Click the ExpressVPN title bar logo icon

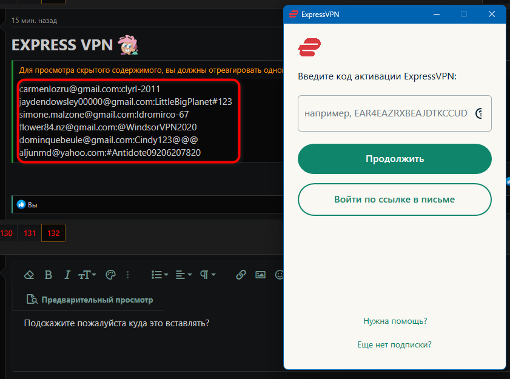[x=294, y=15]
